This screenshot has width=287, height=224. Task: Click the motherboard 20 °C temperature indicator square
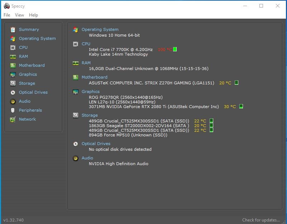(x=236, y=83)
